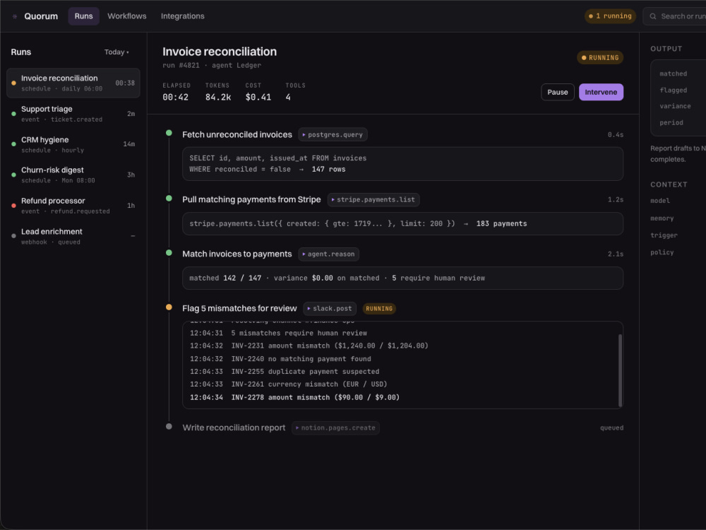Click the RUNNING status badge in header
The height and width of the screenshot is (530, 706).
point(599,58)
